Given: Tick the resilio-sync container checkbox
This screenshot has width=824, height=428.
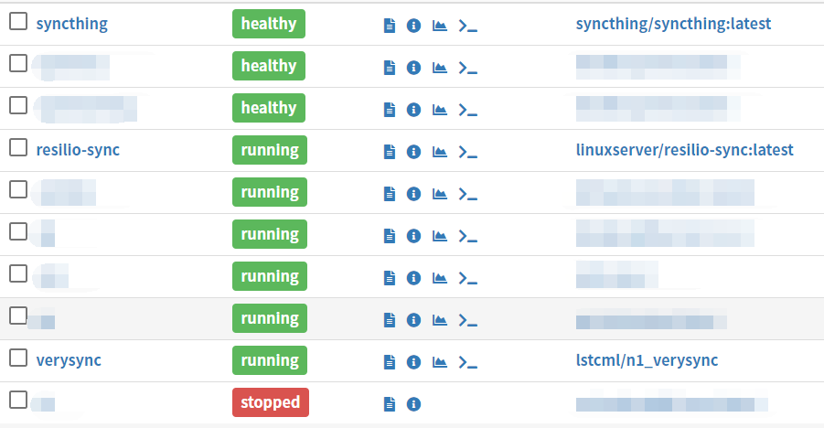Looking at the screenshot, I should pyautogui.click(x=18, y=148).
